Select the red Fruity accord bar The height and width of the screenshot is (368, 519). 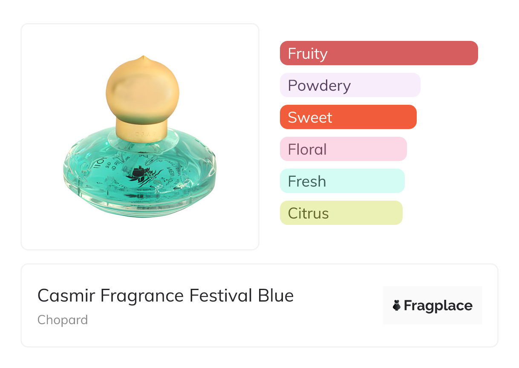tap(378, 53)
